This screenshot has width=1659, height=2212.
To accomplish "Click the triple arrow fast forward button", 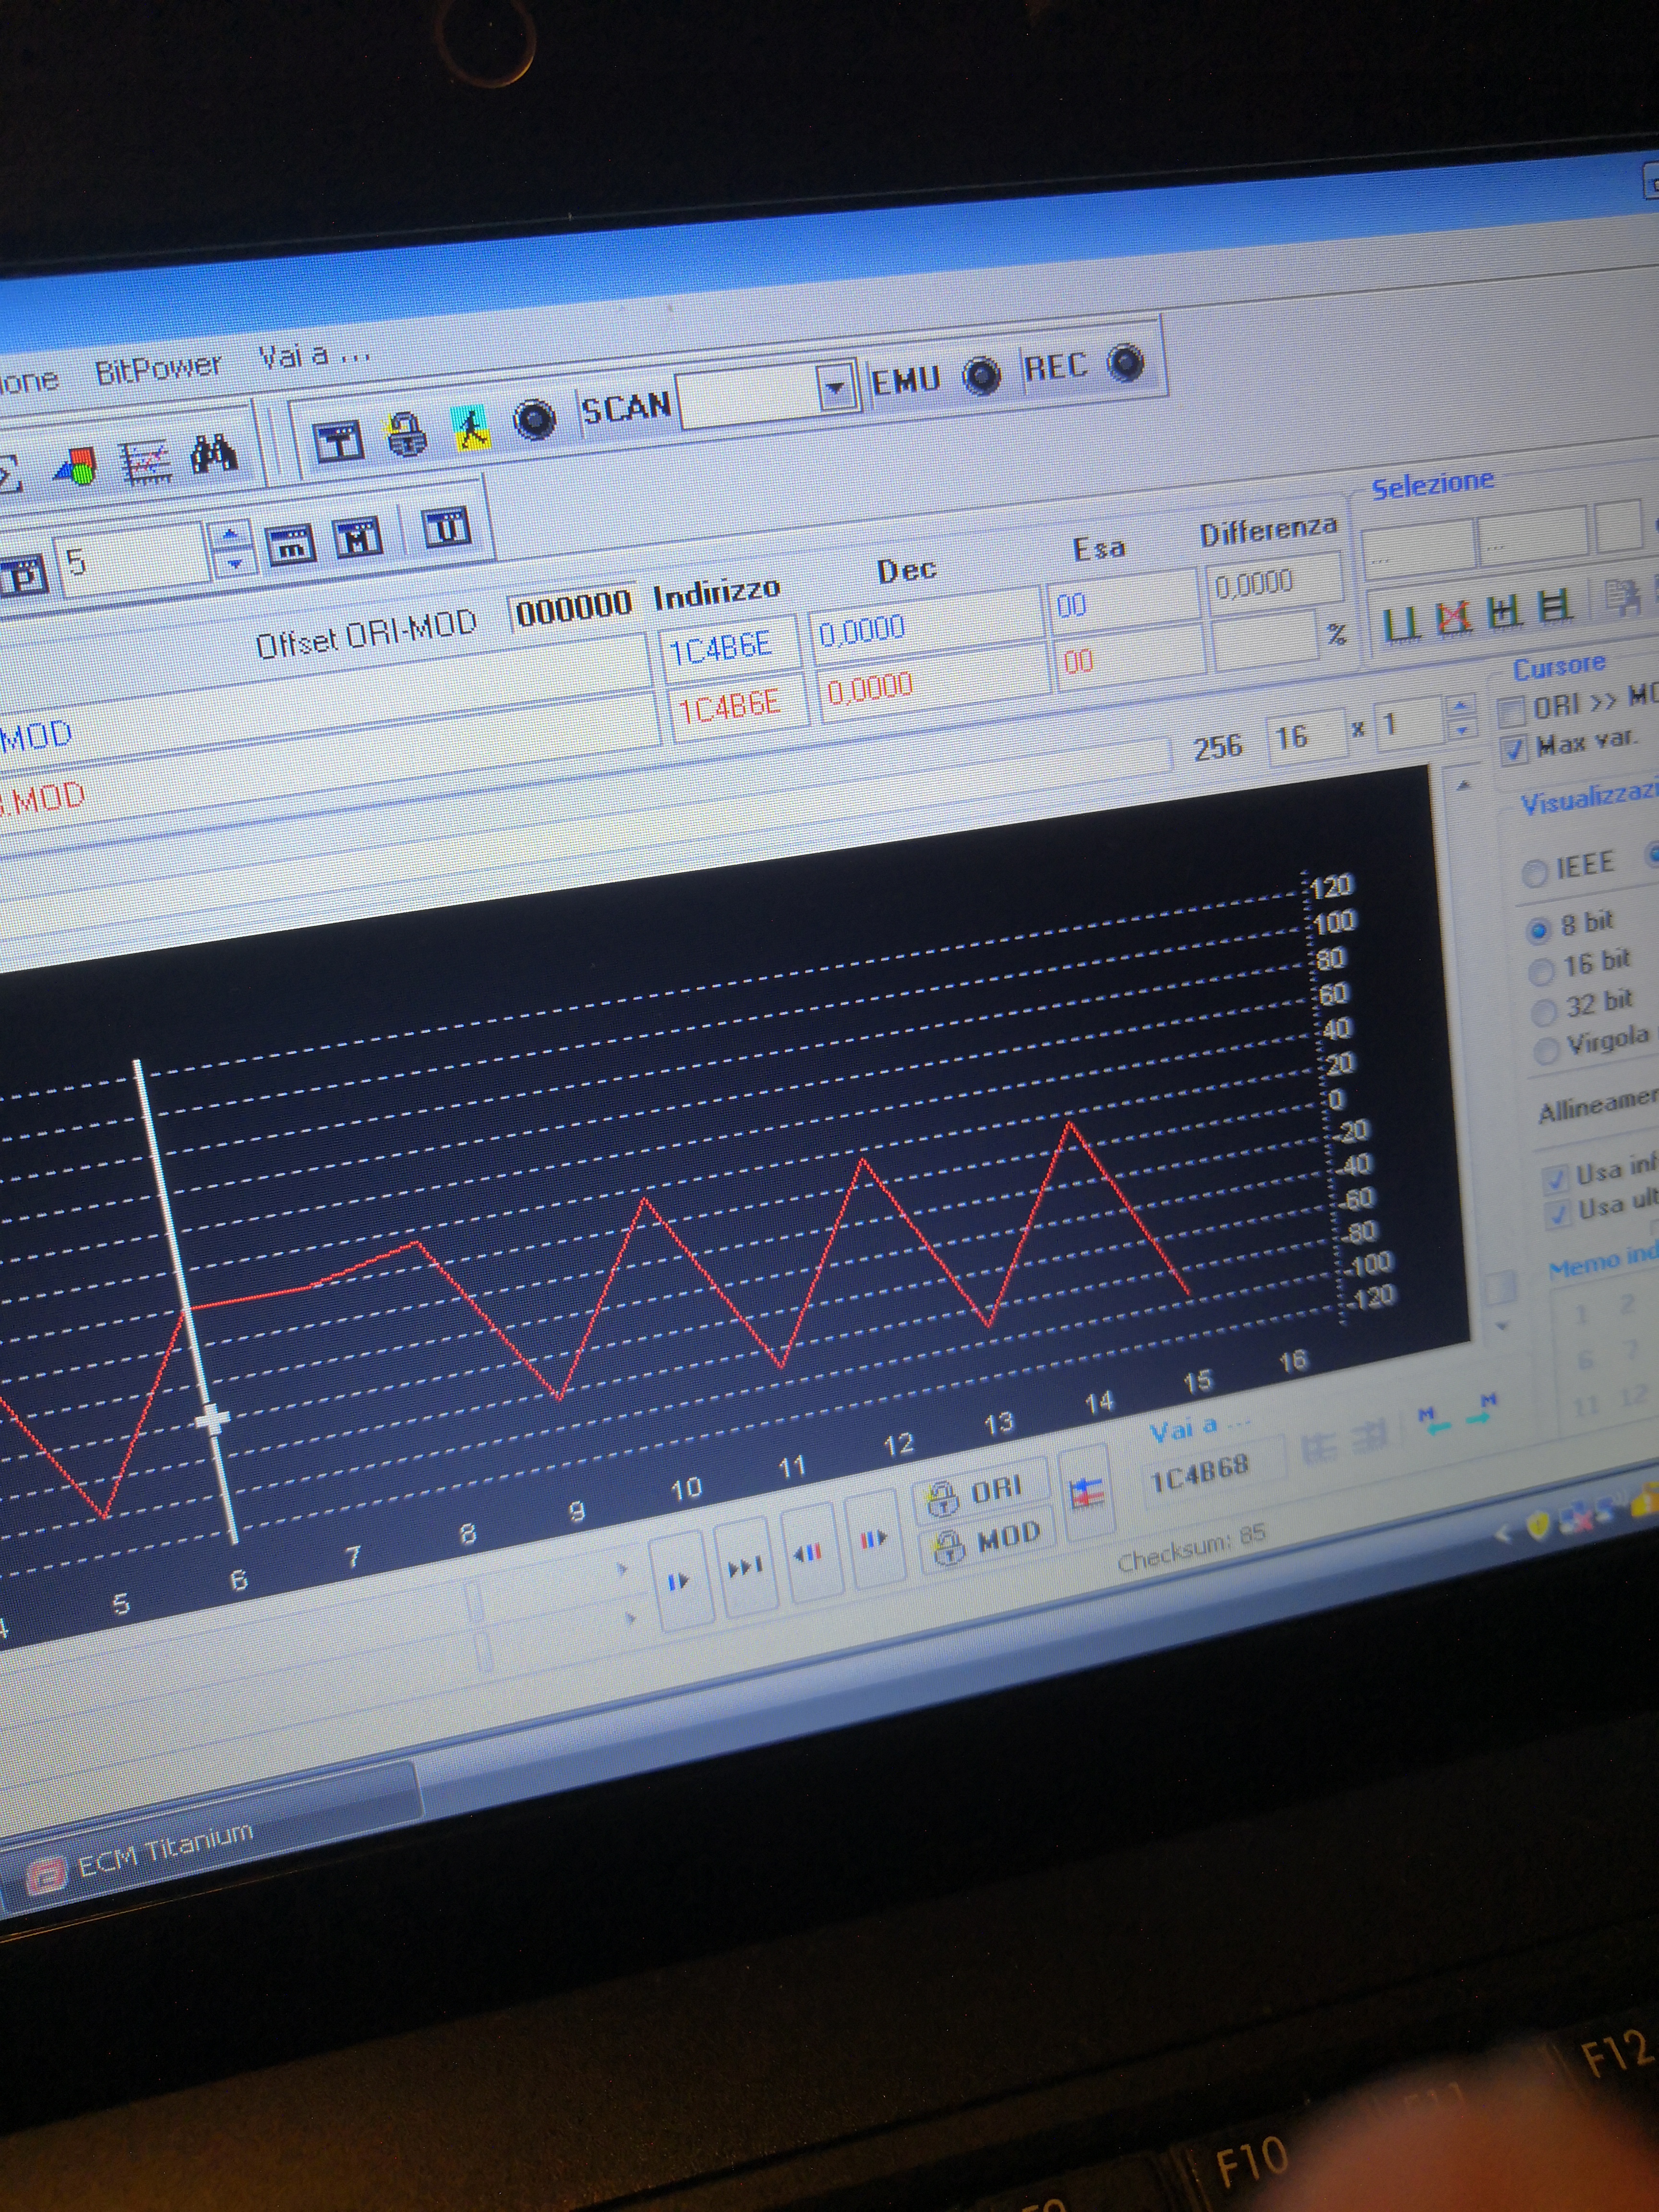I will pos(745,1567).
